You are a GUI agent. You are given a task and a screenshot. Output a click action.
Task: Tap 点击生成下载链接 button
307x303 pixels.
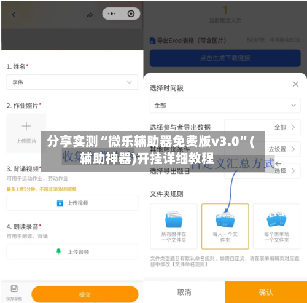tap(225, 58)
